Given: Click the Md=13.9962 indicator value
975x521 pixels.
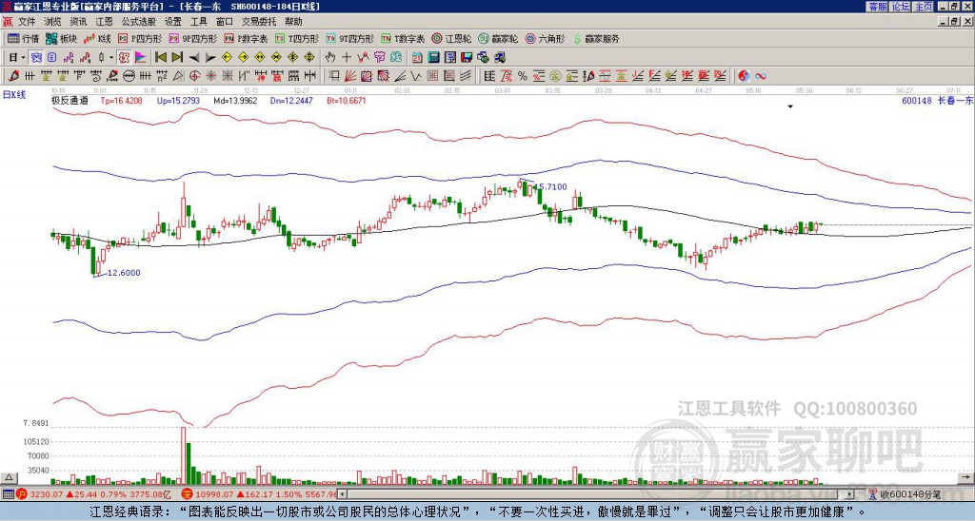Looking at the screenshot, I should point(235,100).
